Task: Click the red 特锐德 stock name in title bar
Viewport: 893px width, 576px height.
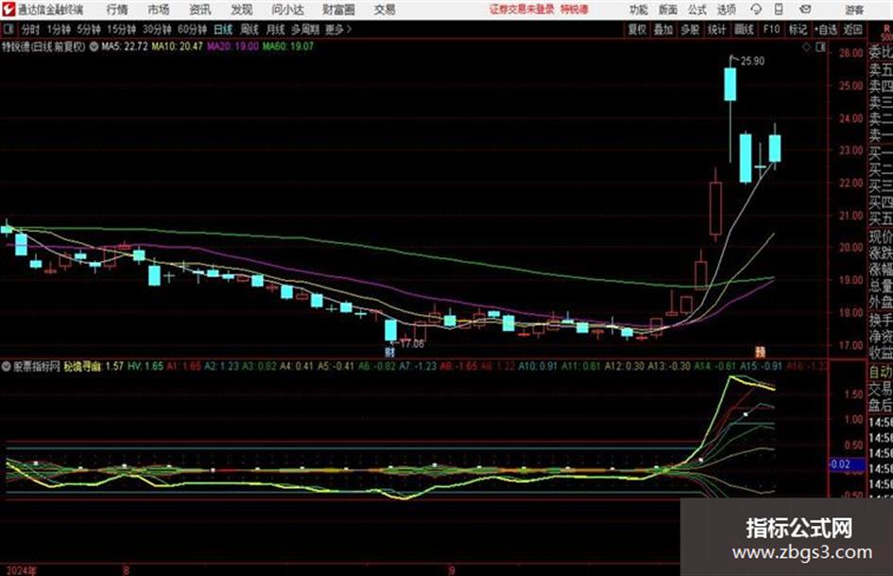Action: click(575, 9)
